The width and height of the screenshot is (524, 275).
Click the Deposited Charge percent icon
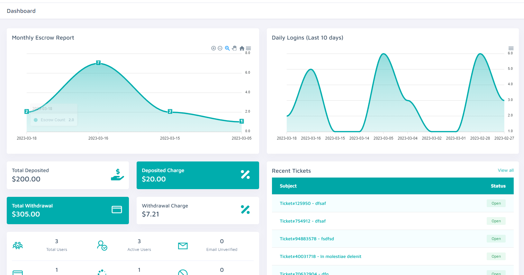245,175
